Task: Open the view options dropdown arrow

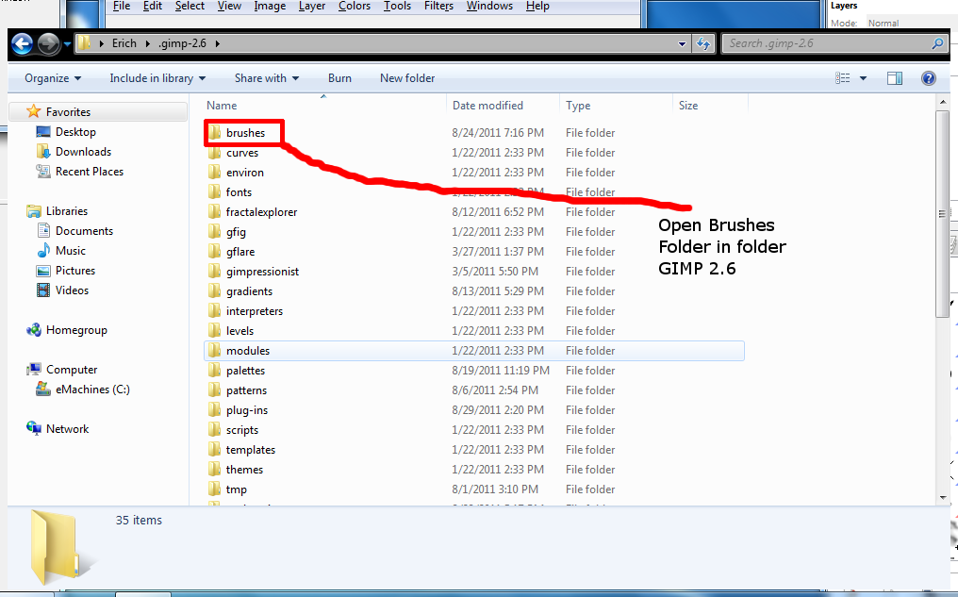Action: tap(864, 78)
